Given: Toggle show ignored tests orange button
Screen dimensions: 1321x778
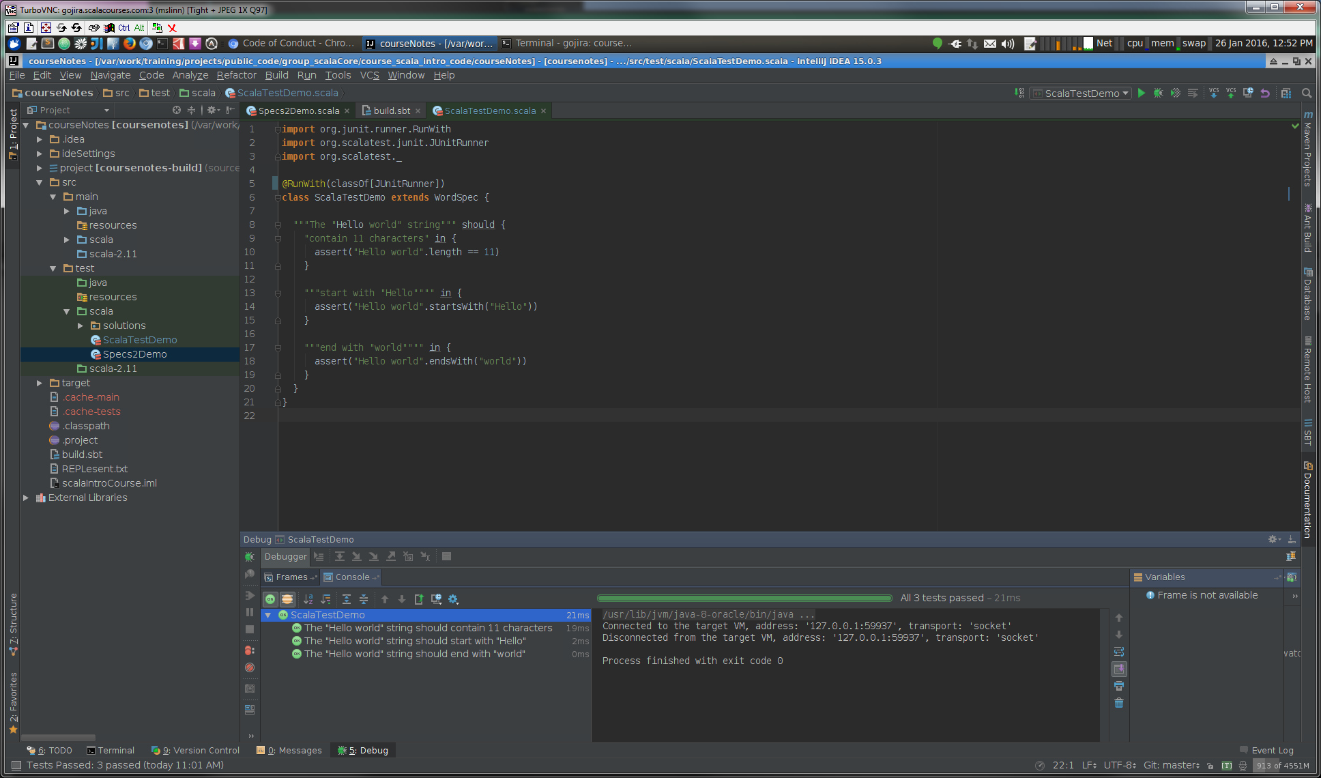Looking at the screenshot, I should [x=287, y=599].
